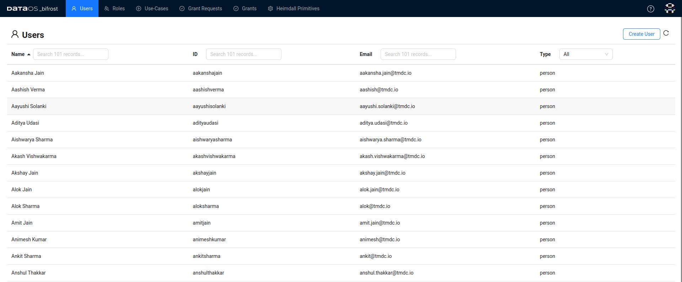Viewport: 682px width, 282px height.
Task: Focus the Name search field
Action: pyautogui.click(x=71, y=54)
